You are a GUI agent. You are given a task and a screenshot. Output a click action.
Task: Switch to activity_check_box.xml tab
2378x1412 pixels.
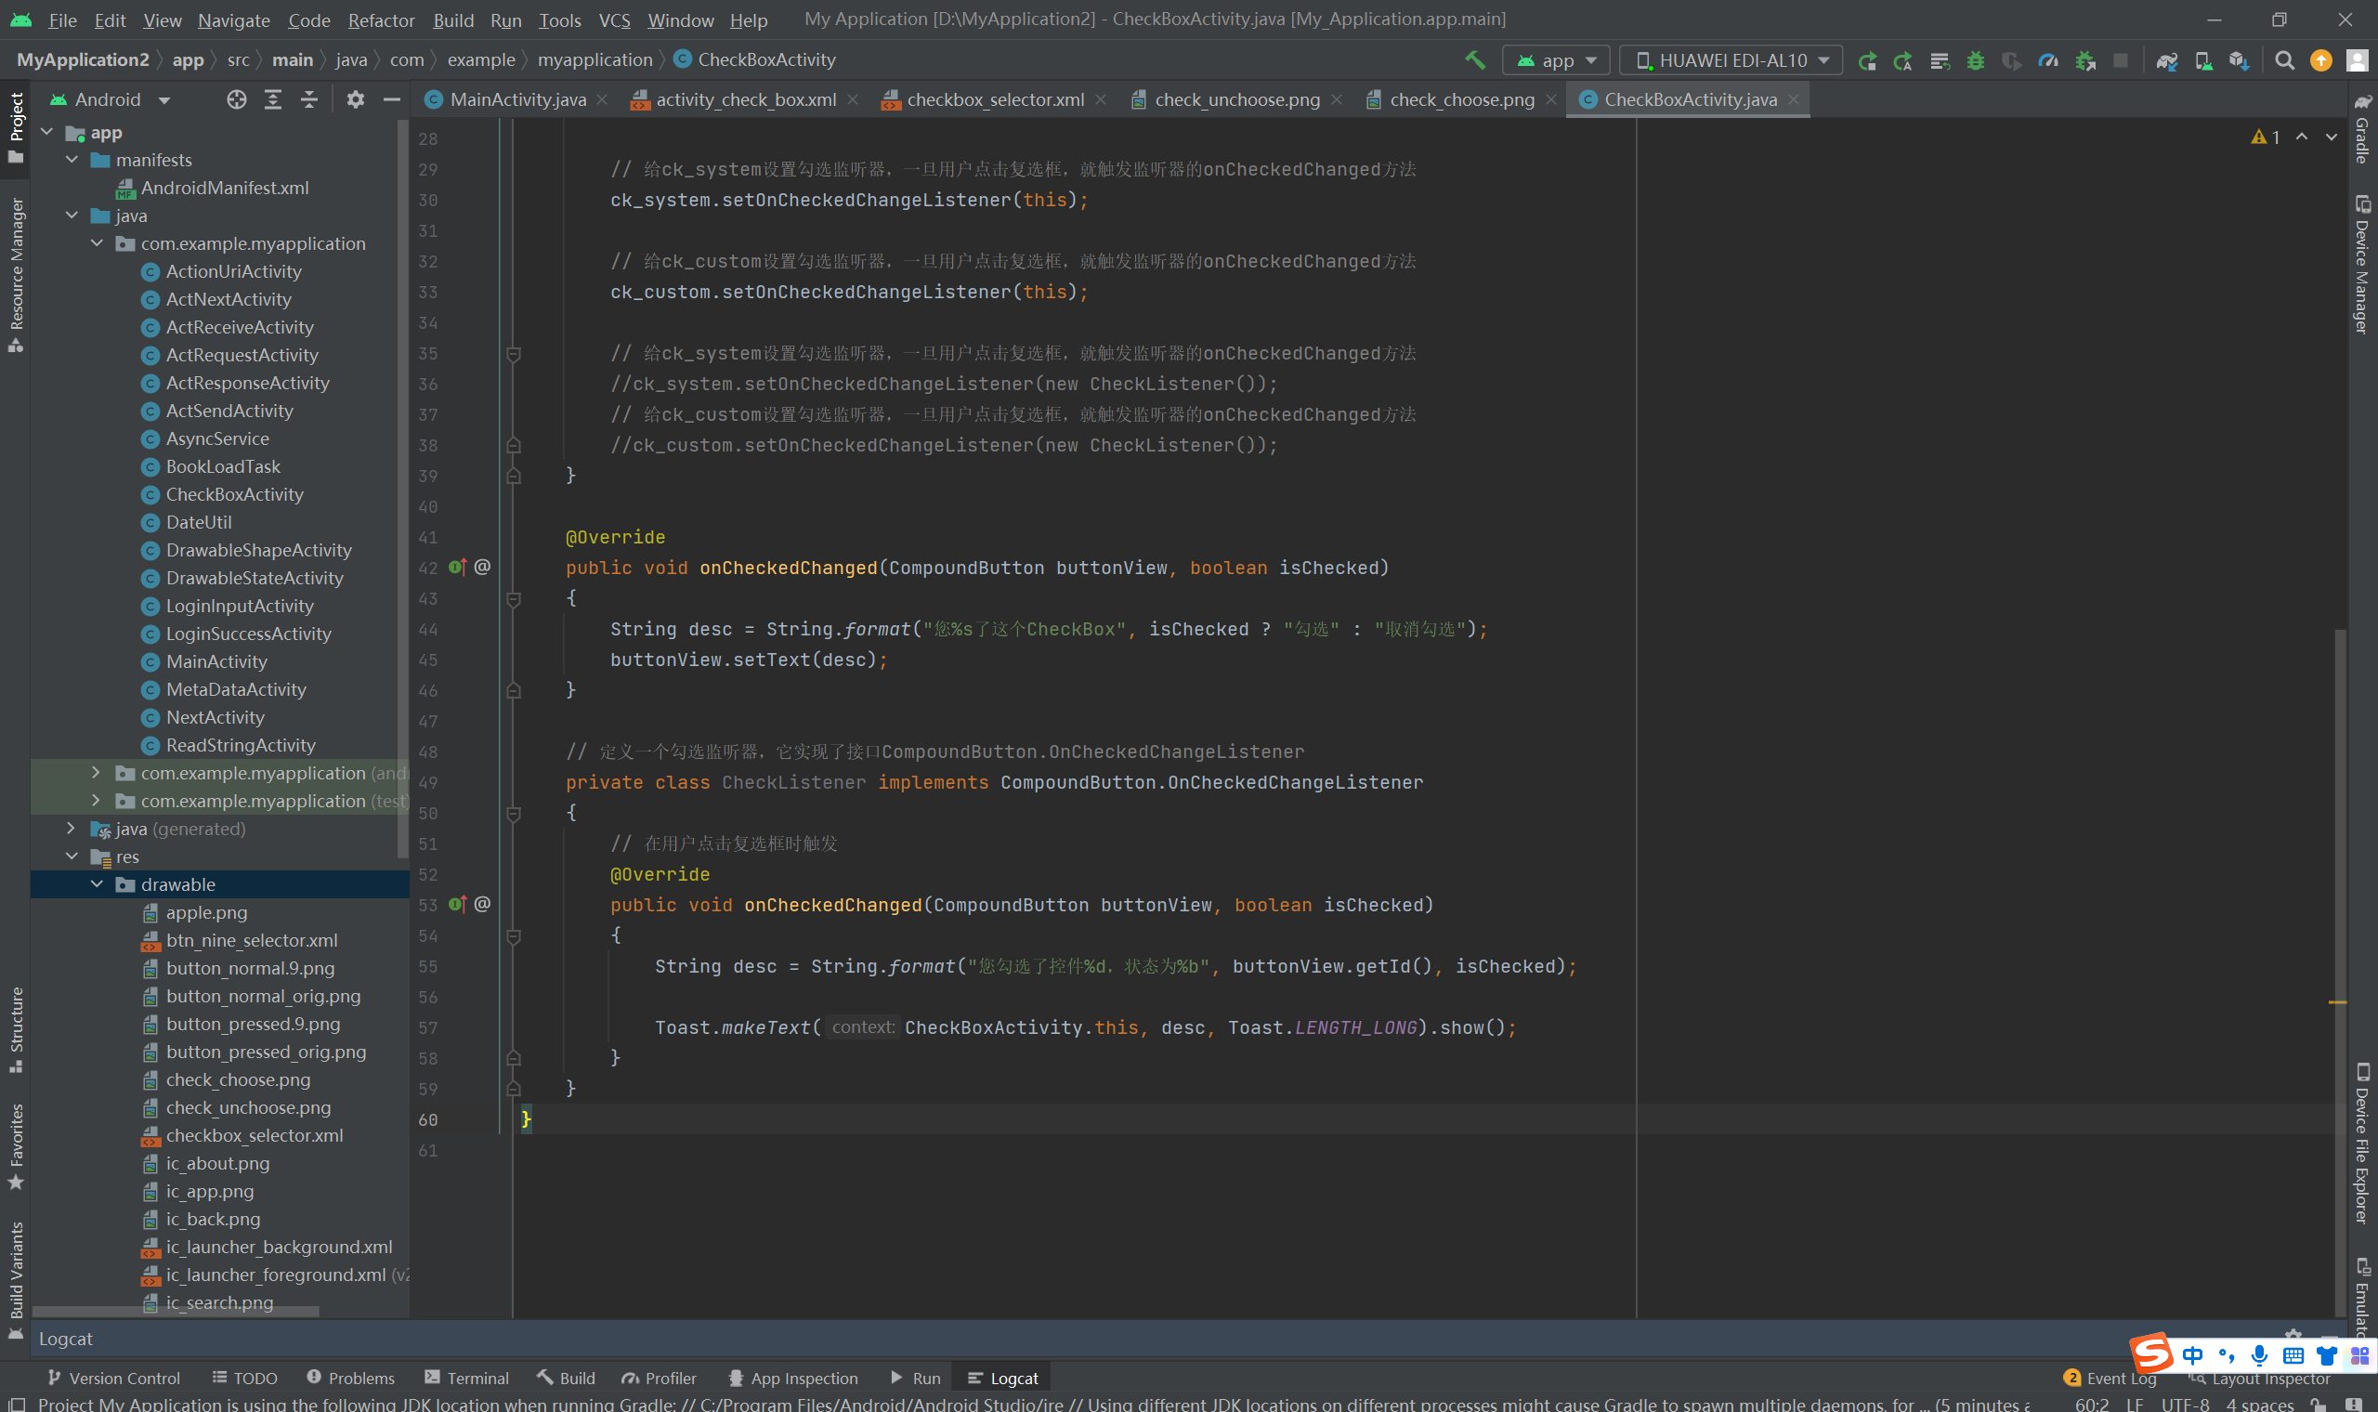click(746, 100)
